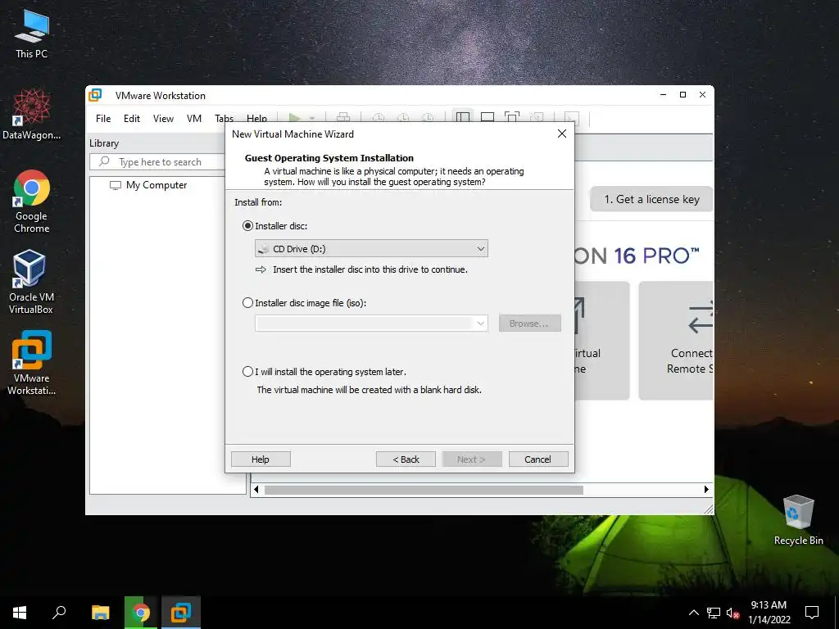Click the VMware Workstation taskbar icon
This screenshot has height=629, width=839.
tap(181, 613)
